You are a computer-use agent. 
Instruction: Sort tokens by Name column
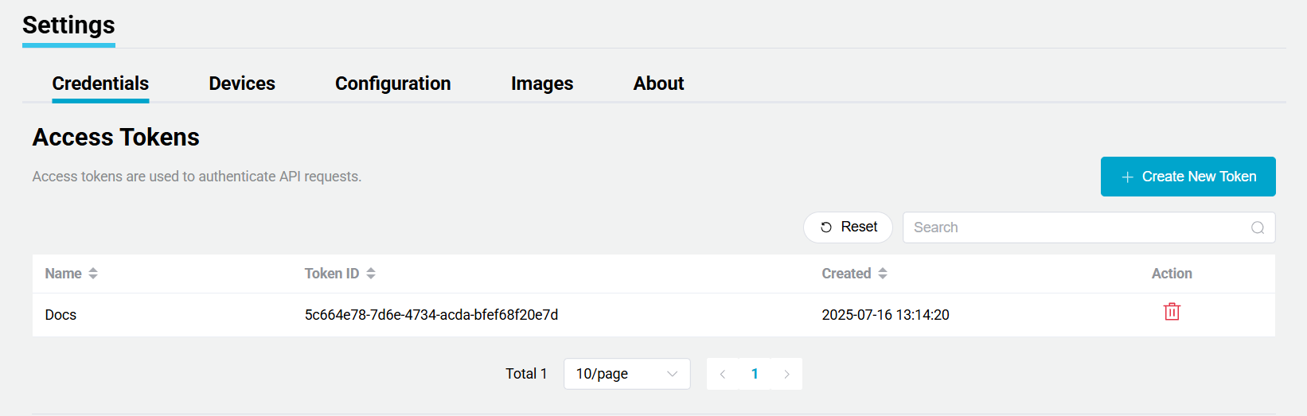click(93, 274)
